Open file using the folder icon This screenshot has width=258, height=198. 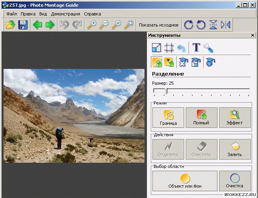click(x=10, y=25)
